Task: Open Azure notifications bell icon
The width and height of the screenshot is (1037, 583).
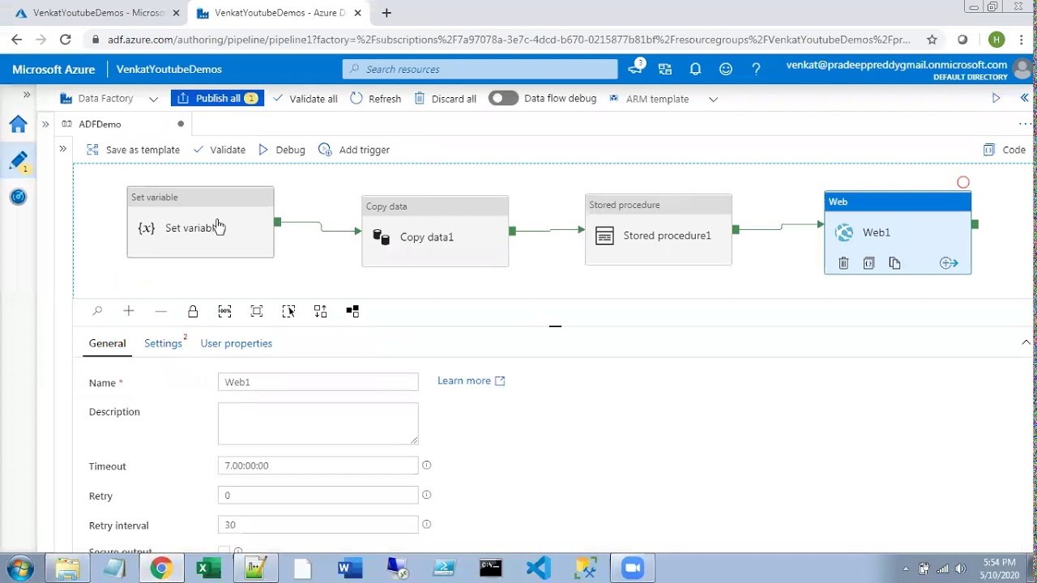Action: [695, 70]
